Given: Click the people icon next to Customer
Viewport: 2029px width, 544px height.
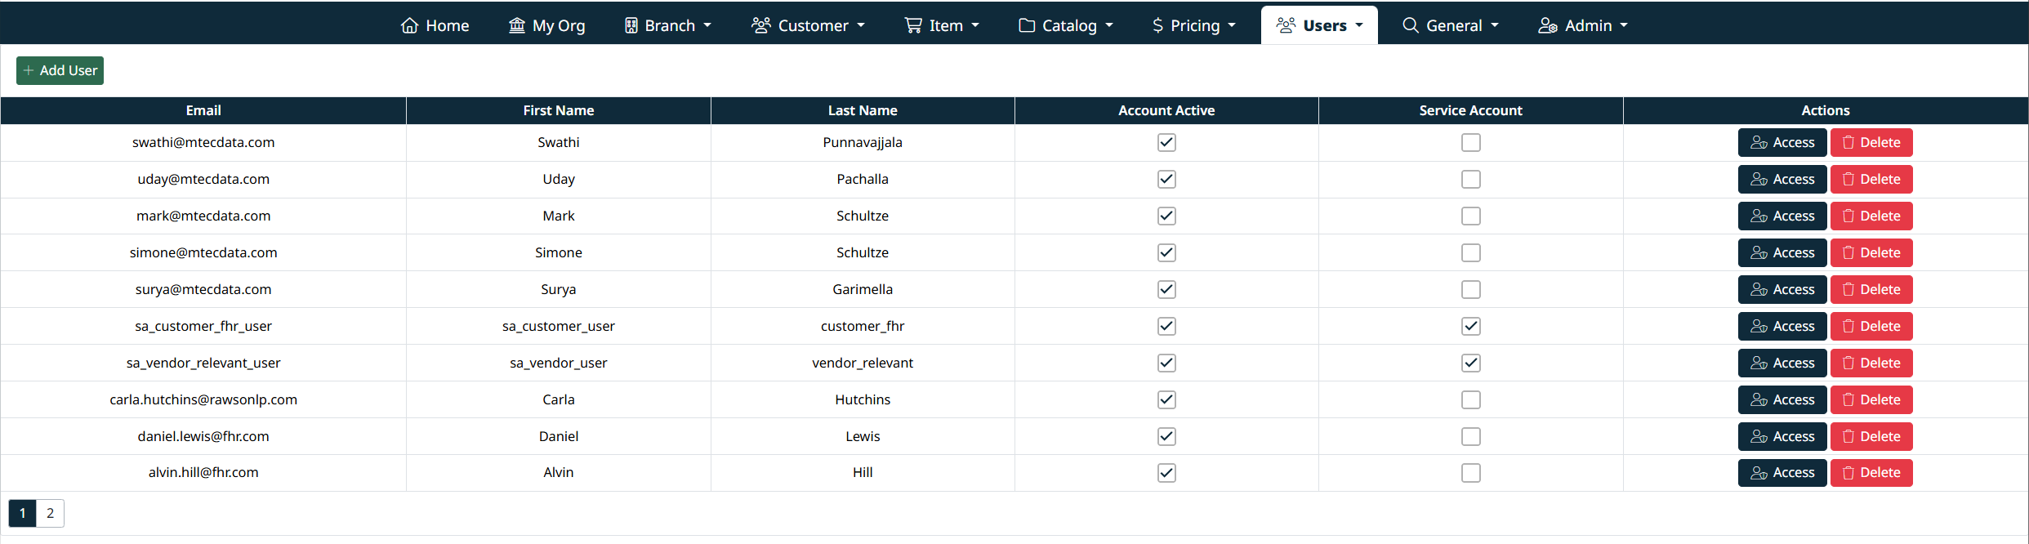Looking at the screenshot, I should (760, 25).
